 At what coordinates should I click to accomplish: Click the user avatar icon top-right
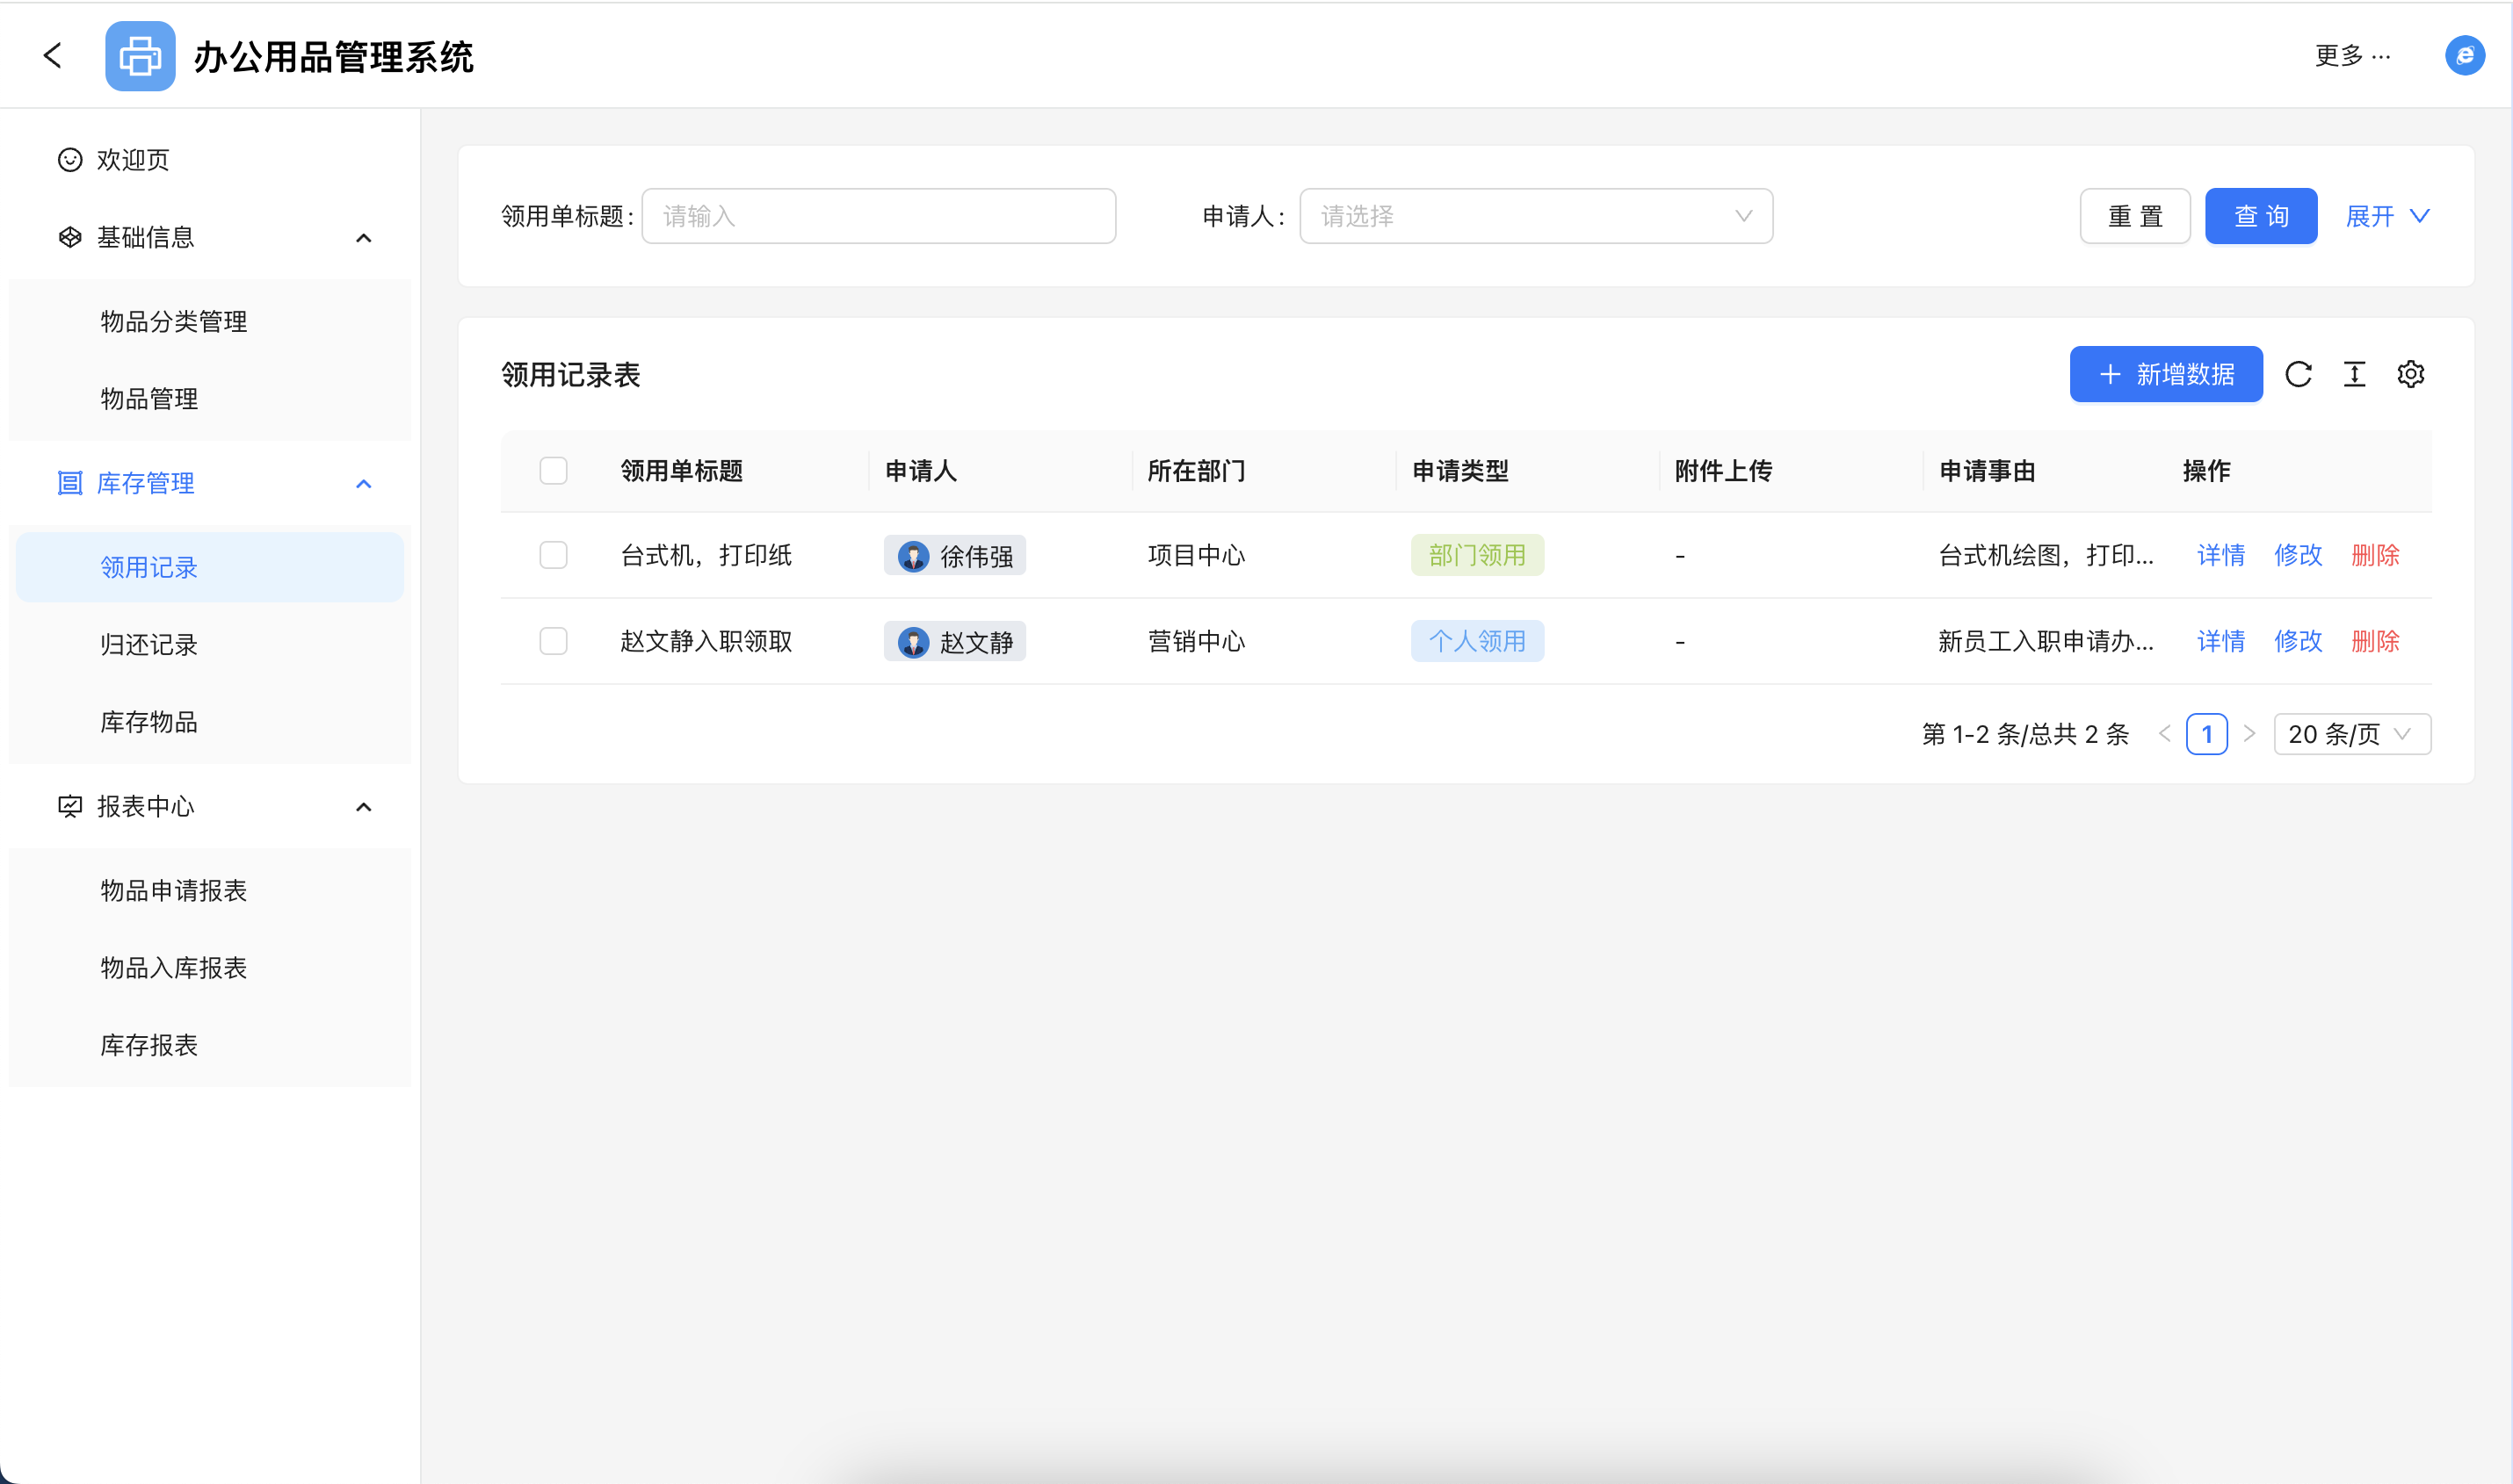[2464, 55]
